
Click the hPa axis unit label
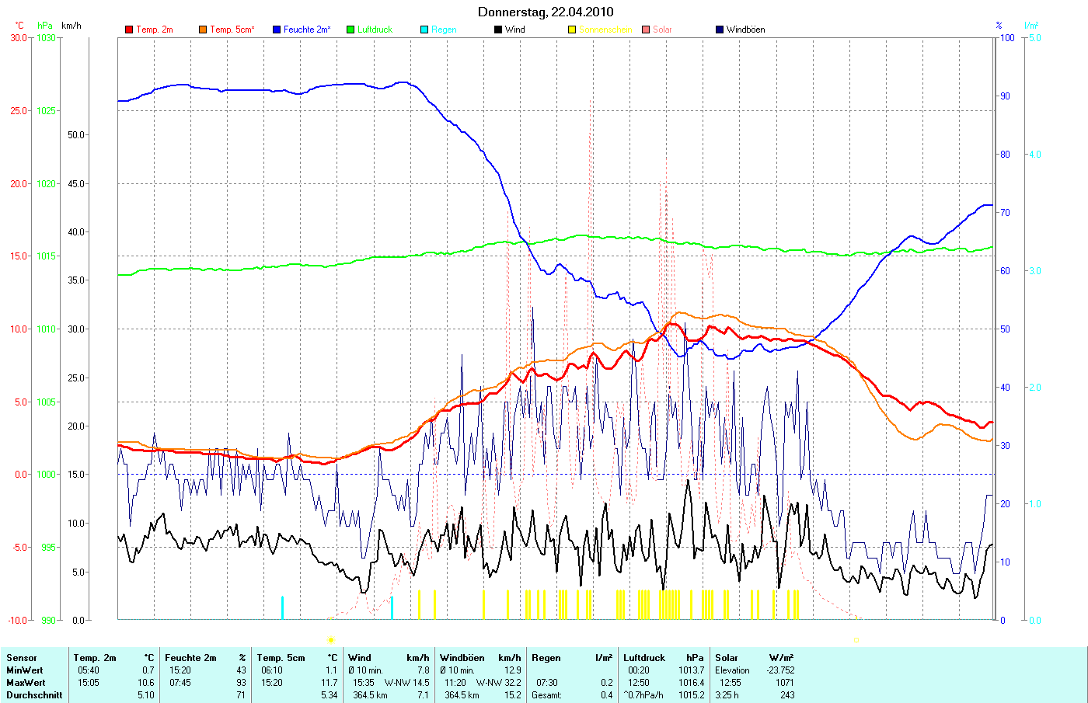click(45, 26)
